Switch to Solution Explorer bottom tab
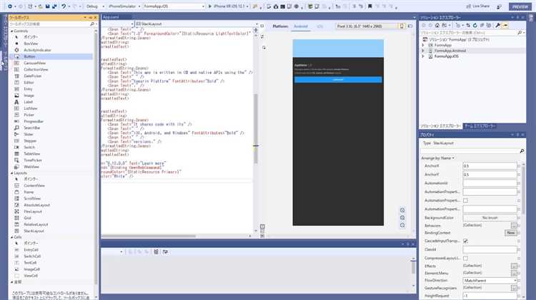This screenshot has height=300, width=536. pos(441,126)
